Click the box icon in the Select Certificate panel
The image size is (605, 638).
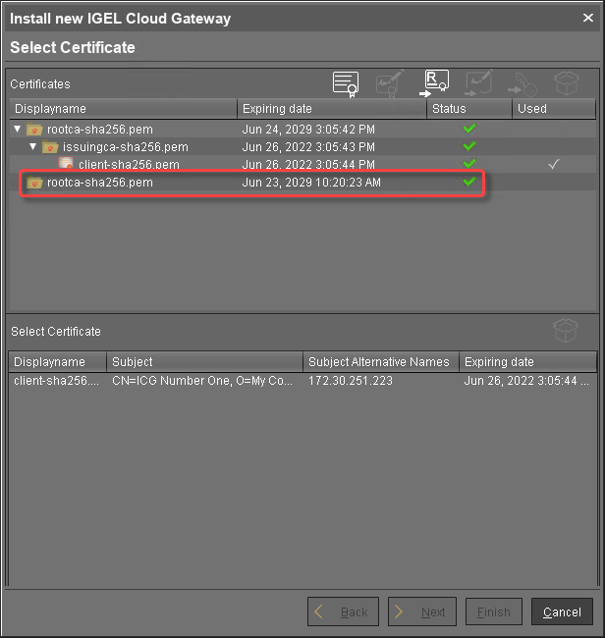[567, 331]
